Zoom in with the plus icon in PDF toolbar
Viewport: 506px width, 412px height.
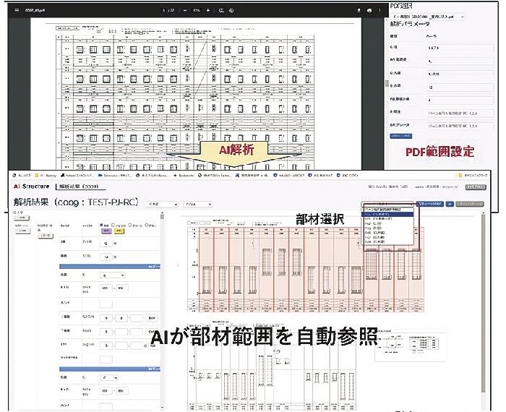pyautogui.click(x=208, y=11)
